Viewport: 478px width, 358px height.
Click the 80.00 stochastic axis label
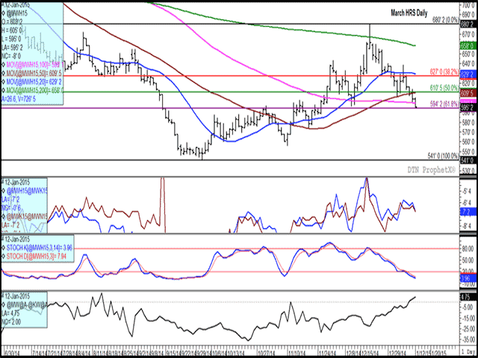click(470, 248)
